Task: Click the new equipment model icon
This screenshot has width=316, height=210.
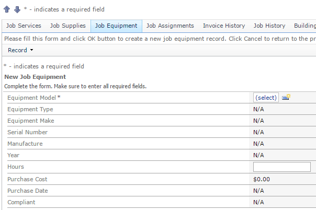Action: point(286,97)
